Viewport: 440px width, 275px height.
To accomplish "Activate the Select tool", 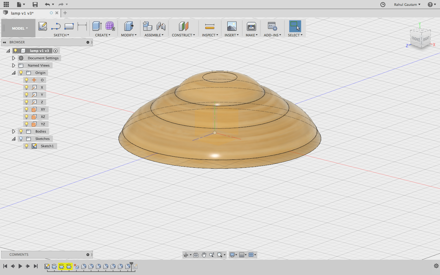I will [295, 26].
